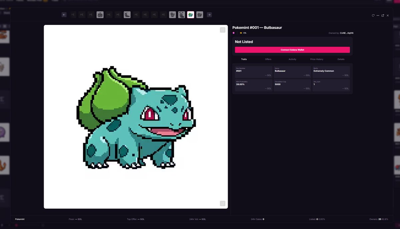Click the large Bulbasaur pixel art image
The height and width of the screenshot is (229, 400).
(x=136, y=117)
